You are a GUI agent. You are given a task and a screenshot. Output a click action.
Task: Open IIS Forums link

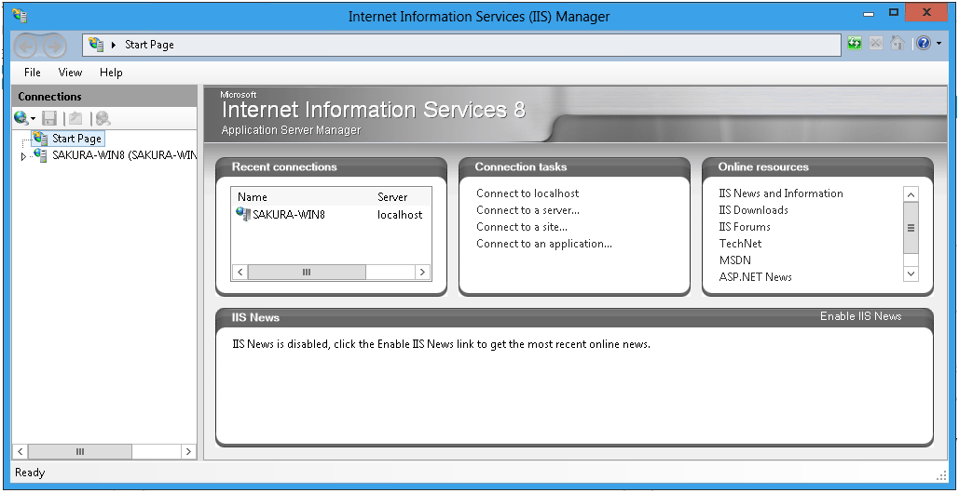click(x=745, y=227)
